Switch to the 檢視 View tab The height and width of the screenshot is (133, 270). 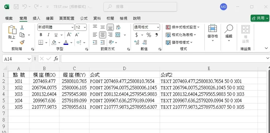click(x=123, y=18)
